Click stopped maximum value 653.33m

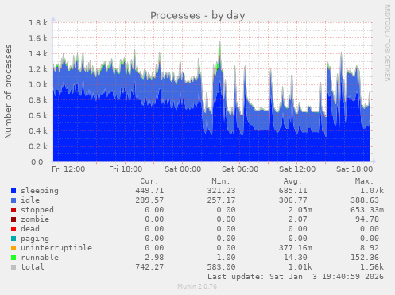367,210
